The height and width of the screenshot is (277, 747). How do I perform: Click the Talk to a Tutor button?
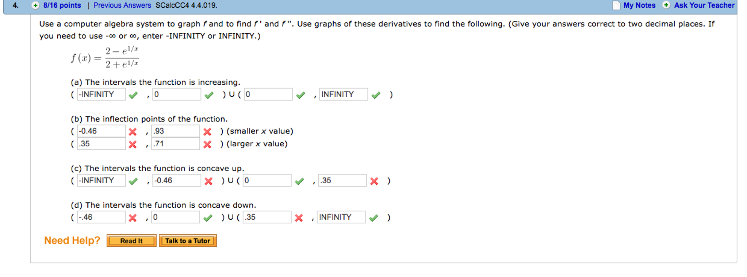pos(188,241)
